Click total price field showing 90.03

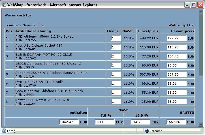[177, 65]
